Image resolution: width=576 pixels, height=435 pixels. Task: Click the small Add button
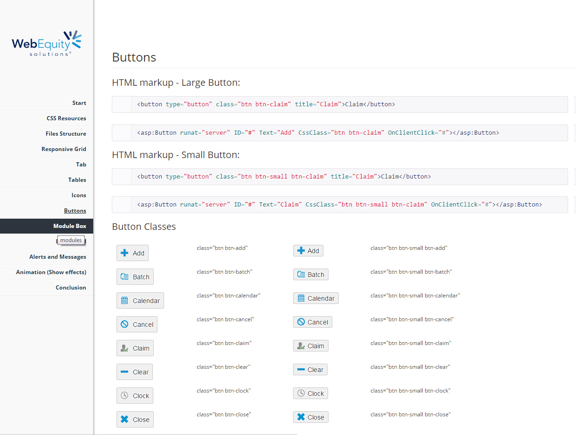pyautogui.click(x=308, y=251)
